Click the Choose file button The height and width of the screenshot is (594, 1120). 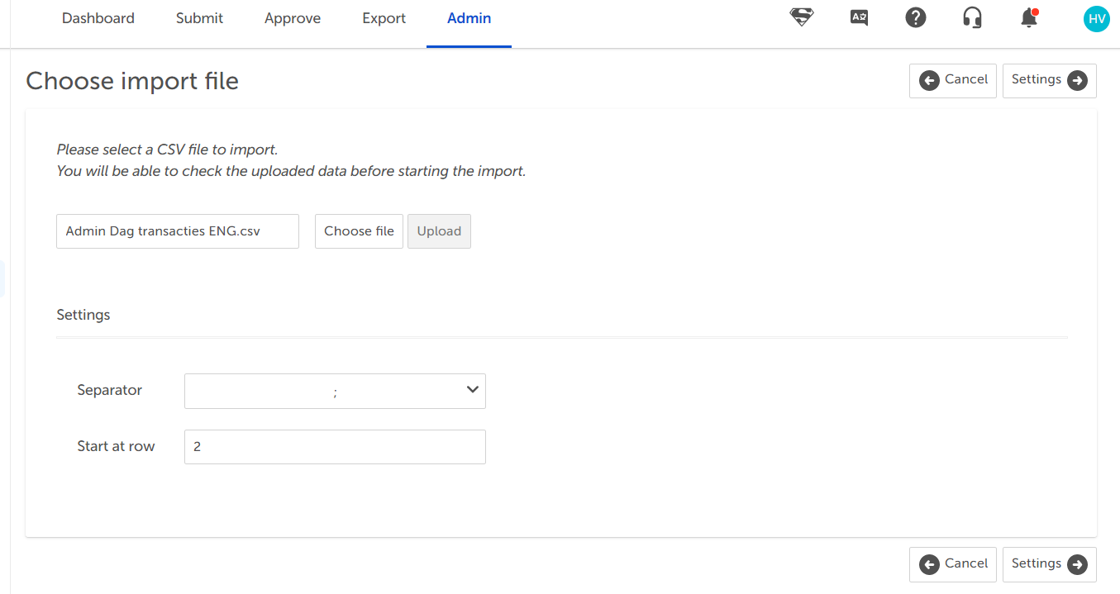coord(359,231)
